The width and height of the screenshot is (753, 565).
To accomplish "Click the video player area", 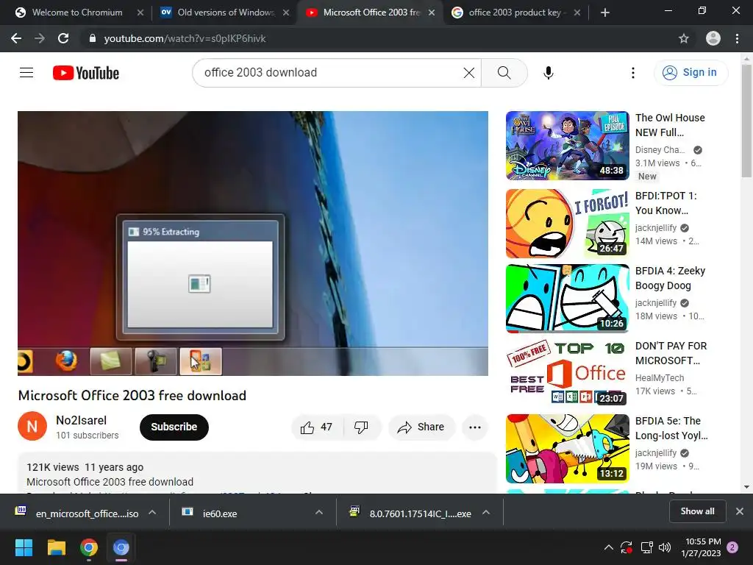I will [x=253, y=243].
